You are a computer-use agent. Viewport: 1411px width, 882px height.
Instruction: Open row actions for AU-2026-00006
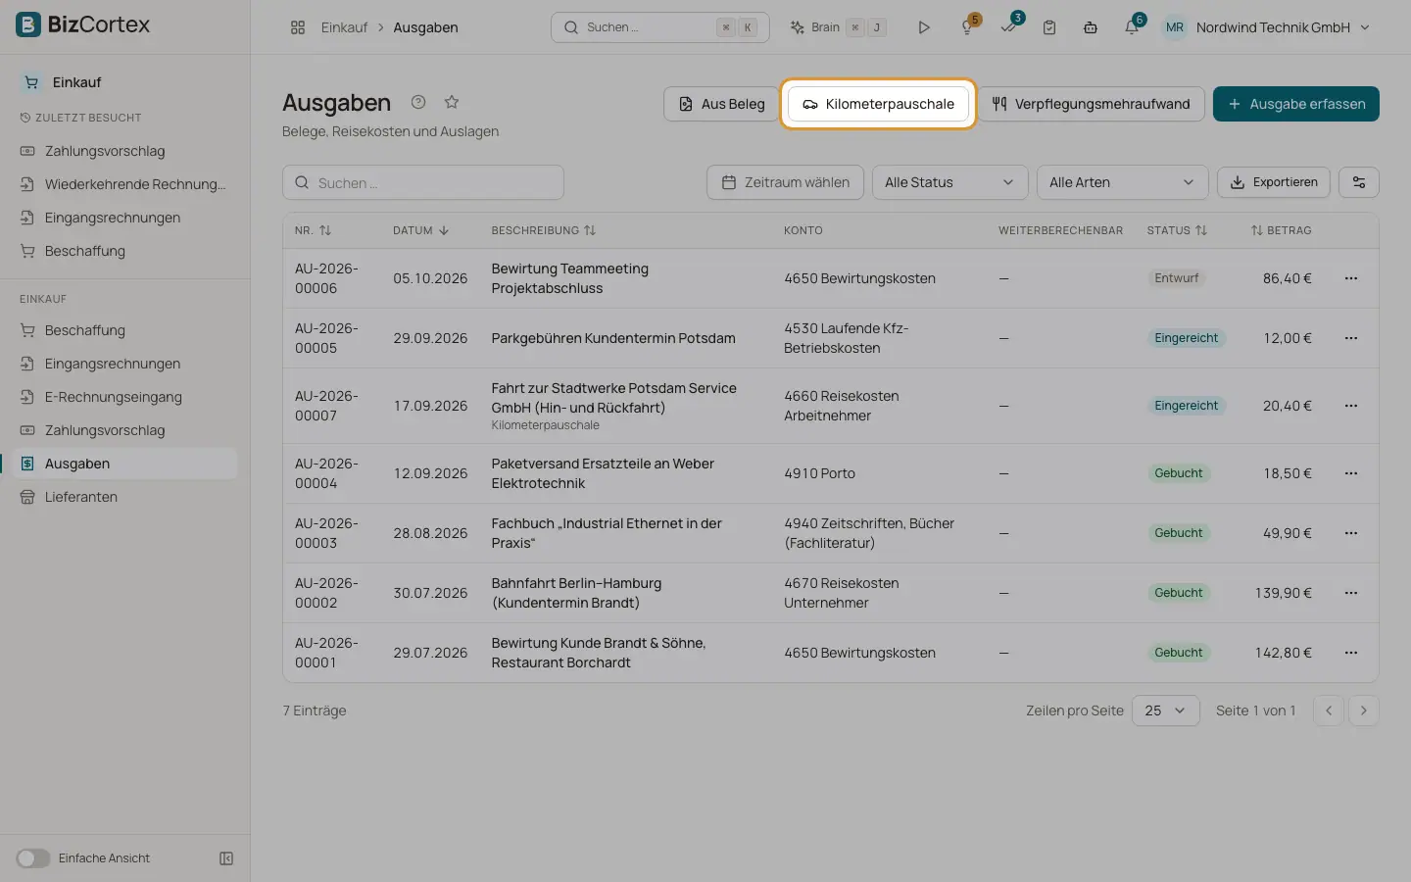click(1351, 278)
